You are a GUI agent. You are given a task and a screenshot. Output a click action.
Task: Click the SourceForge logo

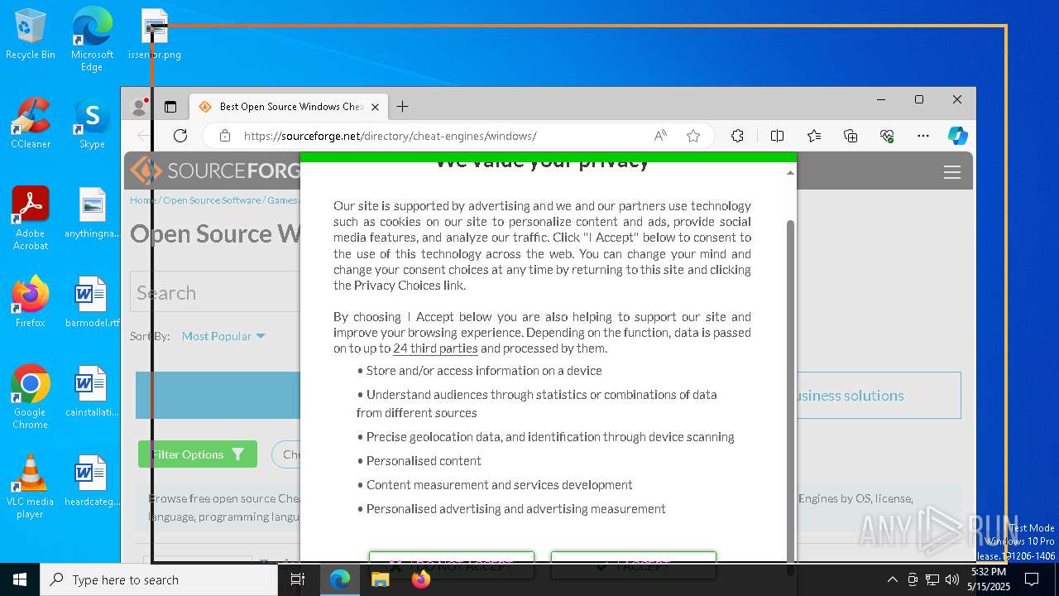click(x=215, y=171)
